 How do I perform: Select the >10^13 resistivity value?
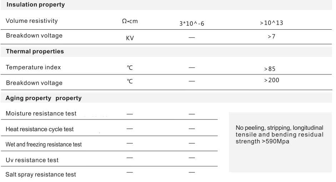click(x=271, y=23)
